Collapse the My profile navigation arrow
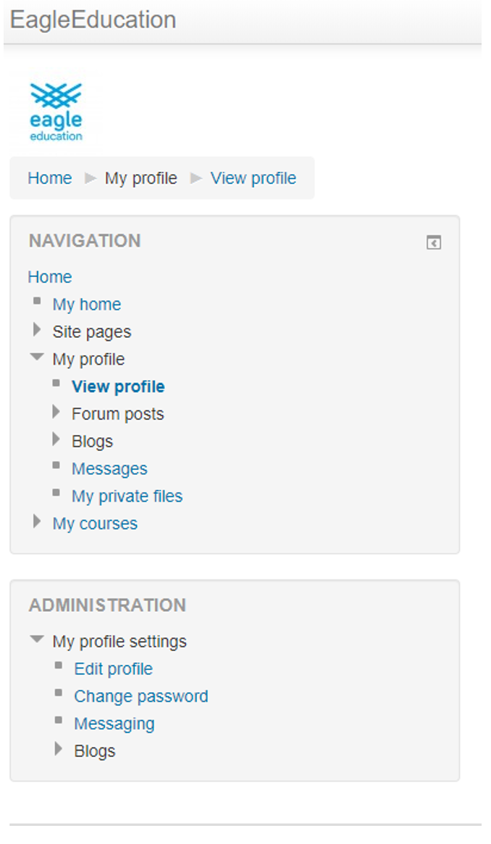Viewport: 491px width, 844px height. tap(37, 357)
